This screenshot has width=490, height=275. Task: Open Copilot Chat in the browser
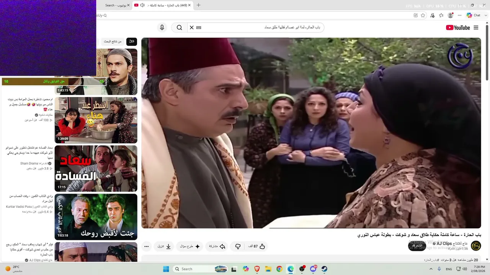pyautogui.click(x=474, y=15)
